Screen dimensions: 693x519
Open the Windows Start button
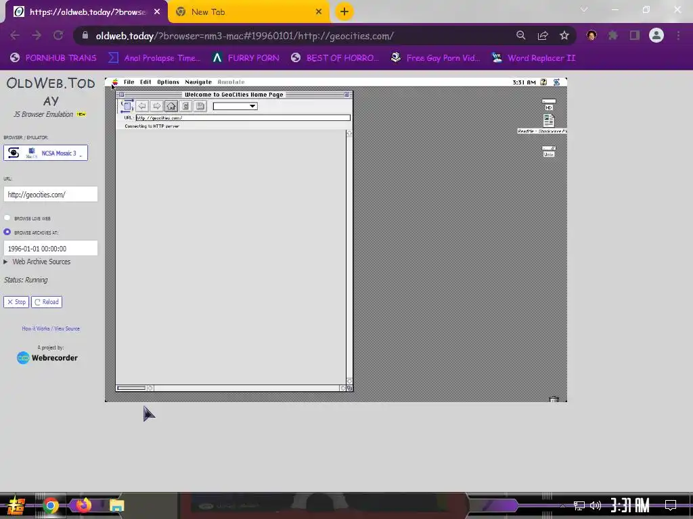16,505
